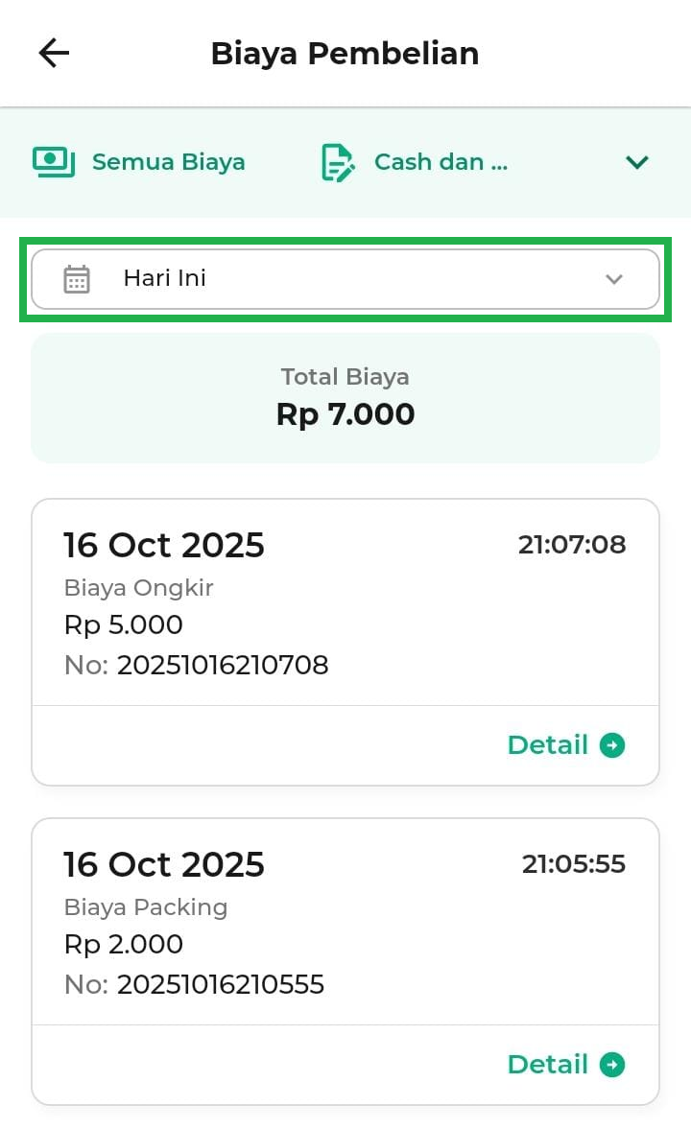Tap the Total Biaya summary panel
This screenshot has height=1129, width=691.
pyautogui.click(x=345, y=398)
